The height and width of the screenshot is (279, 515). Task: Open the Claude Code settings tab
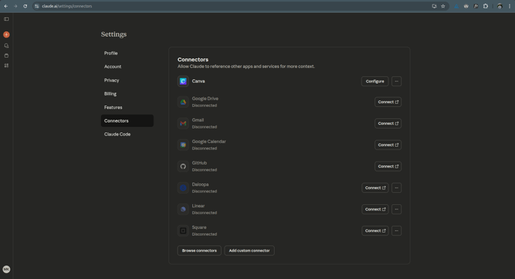(x=127, y=134)
